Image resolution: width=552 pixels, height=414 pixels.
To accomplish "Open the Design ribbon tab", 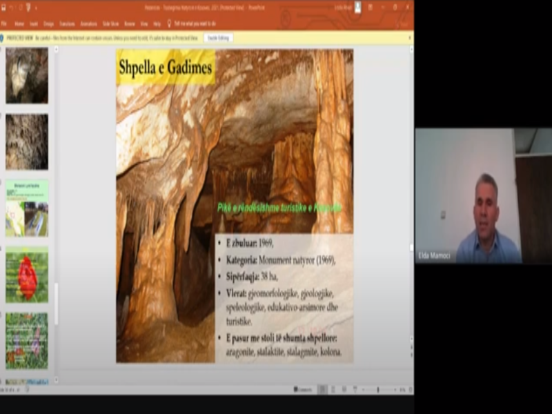I will pyautogui.click(x=49, y=23).
